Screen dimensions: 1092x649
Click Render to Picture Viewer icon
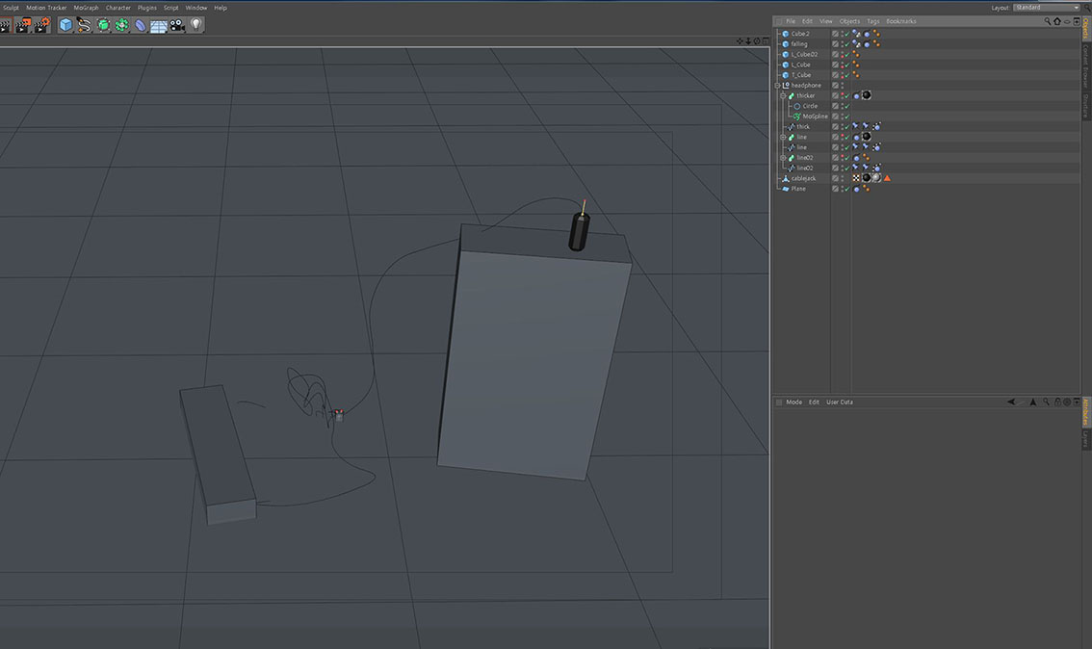[x=23, y=26]
